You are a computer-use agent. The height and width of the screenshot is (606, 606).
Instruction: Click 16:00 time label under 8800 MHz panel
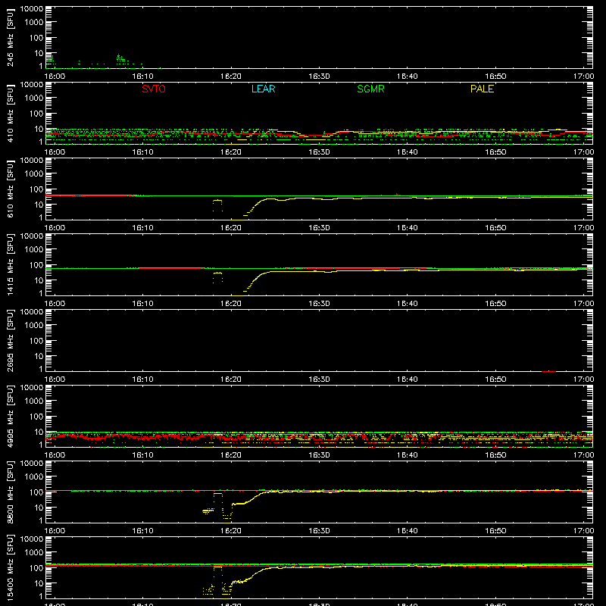pyautogui.click(x=55, y=531)
